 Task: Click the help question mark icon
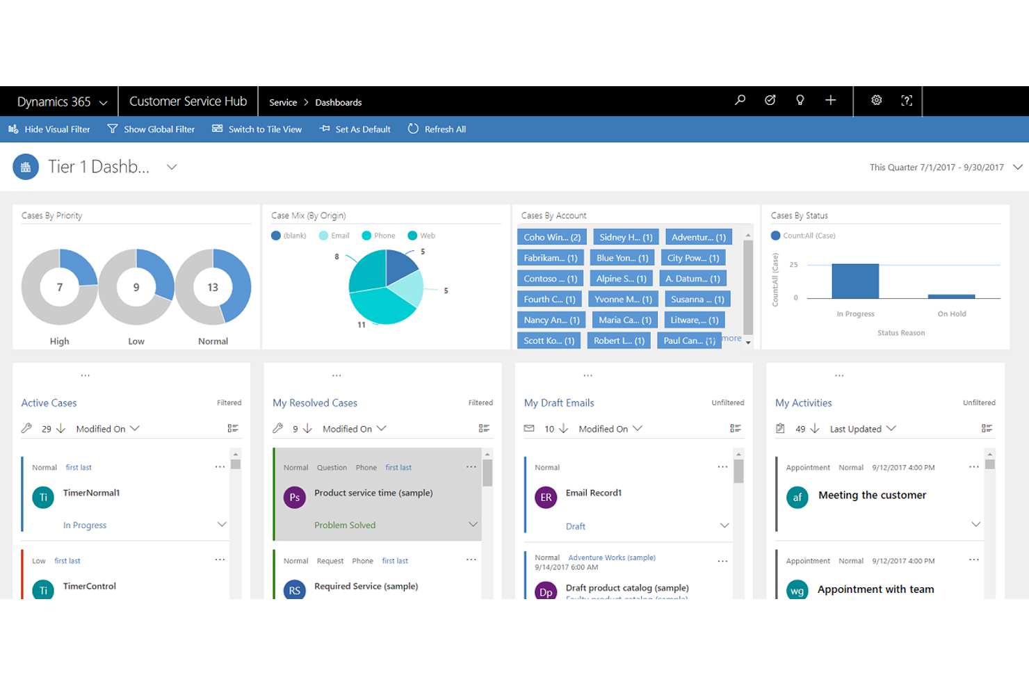tap(907, 101)
